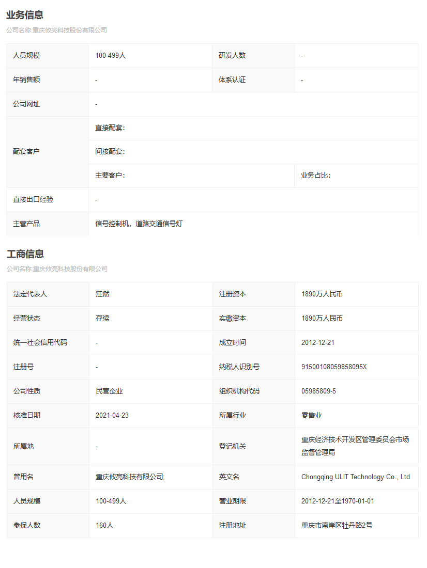Click the 注册地址 label
This screenshot has height=568, width=427.
[233, 526]
